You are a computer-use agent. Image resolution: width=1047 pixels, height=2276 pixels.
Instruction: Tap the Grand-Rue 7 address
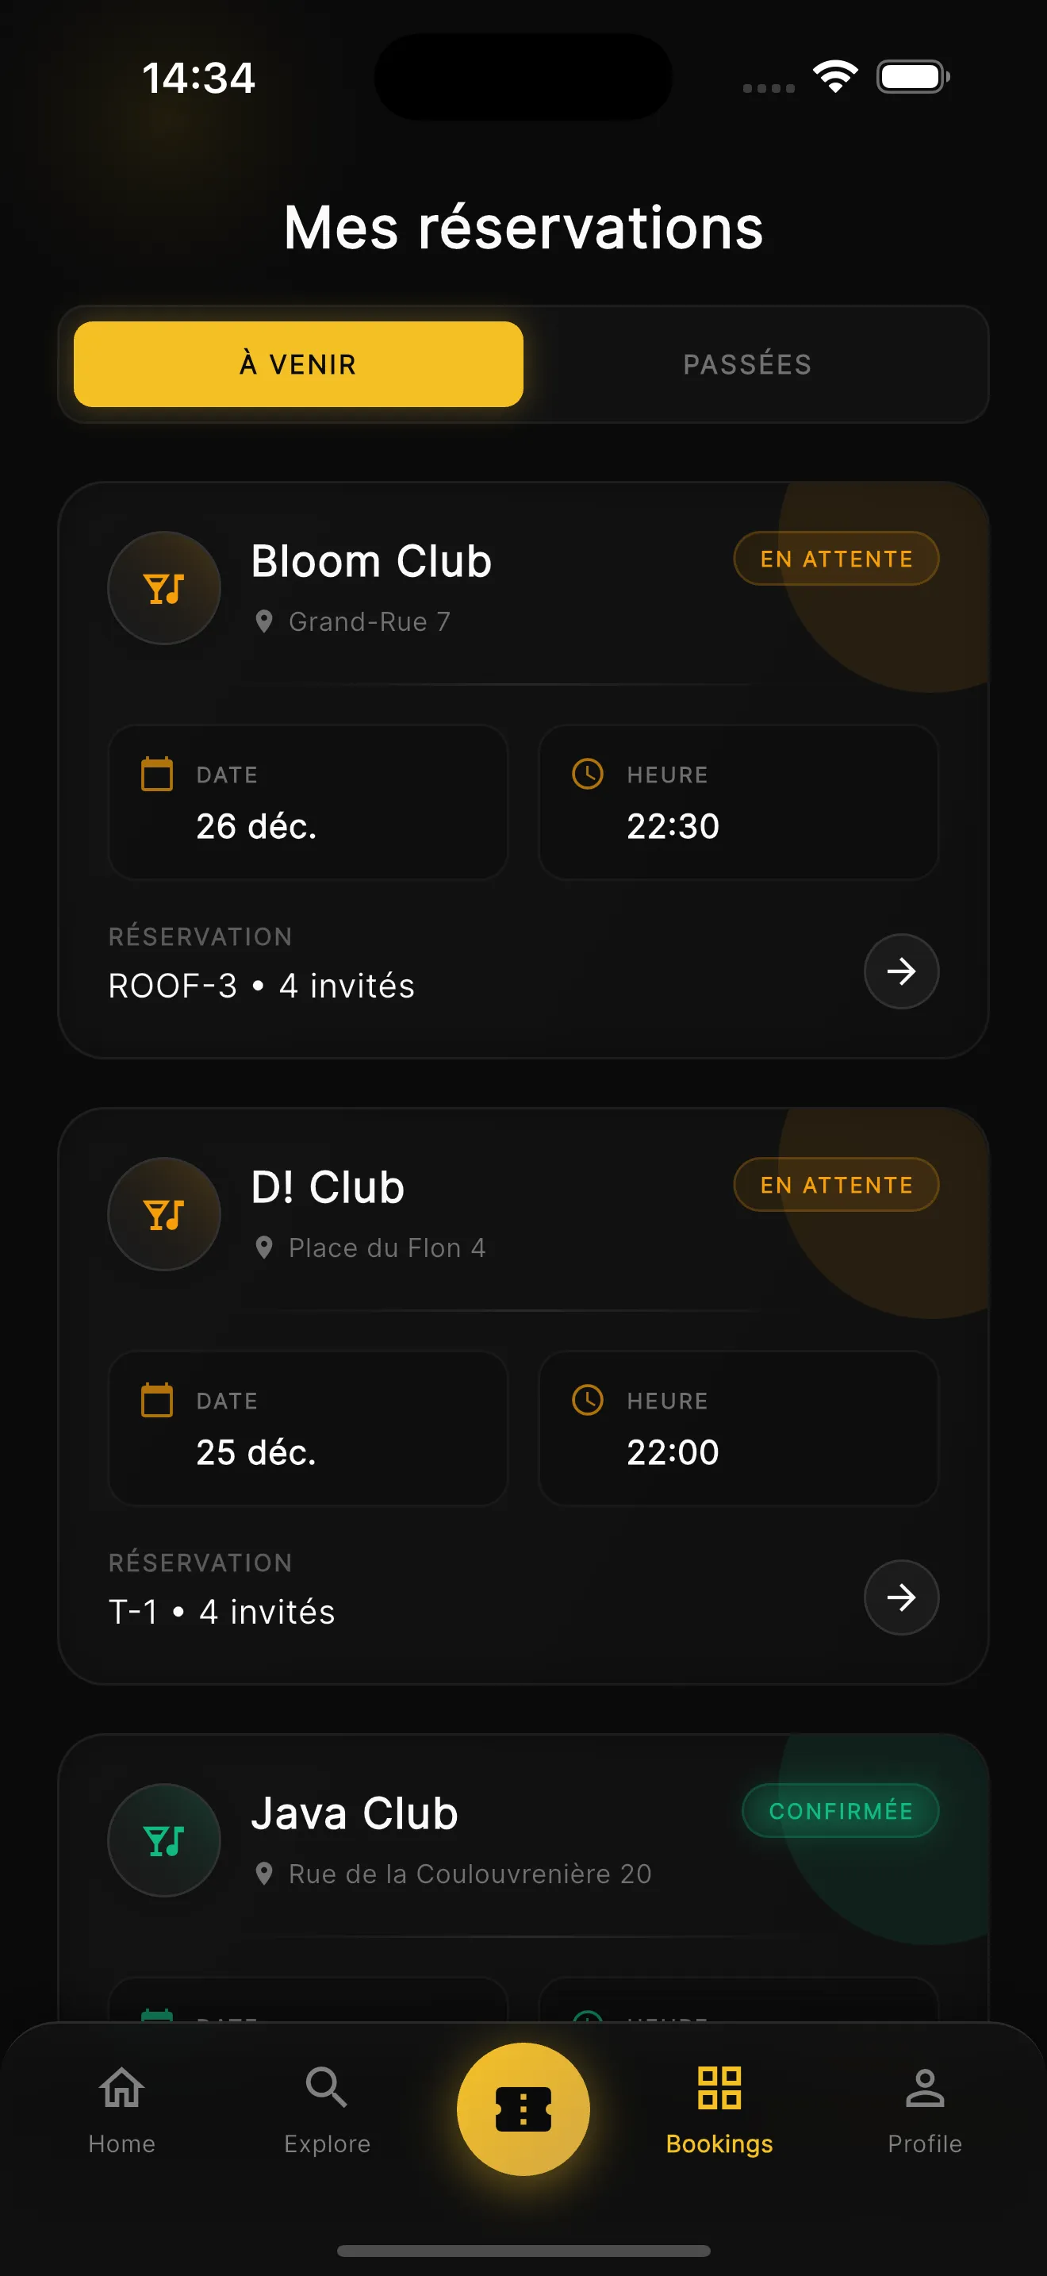pos(369,622)
